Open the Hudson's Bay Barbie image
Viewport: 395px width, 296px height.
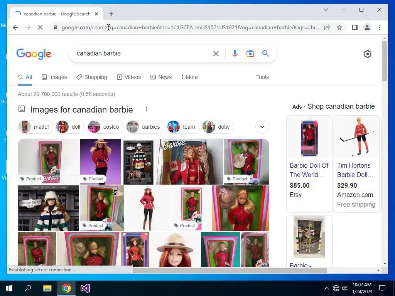(x=48, y=208)
